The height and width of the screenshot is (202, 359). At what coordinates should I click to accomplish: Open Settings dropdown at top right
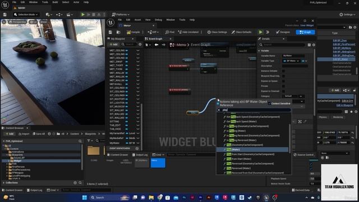click(x=347, y=15)
